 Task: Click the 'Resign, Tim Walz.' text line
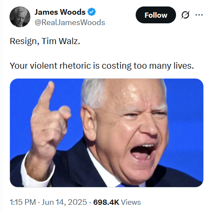(45, 41)
